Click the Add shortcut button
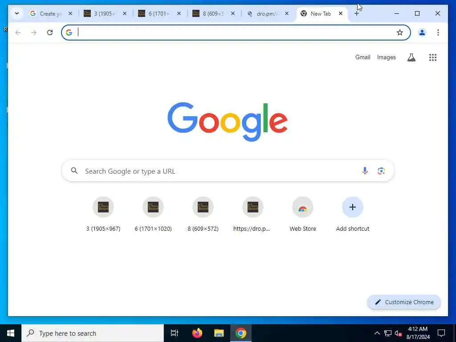The width and height of the screenshot is (456, 342). coord(353,214)
